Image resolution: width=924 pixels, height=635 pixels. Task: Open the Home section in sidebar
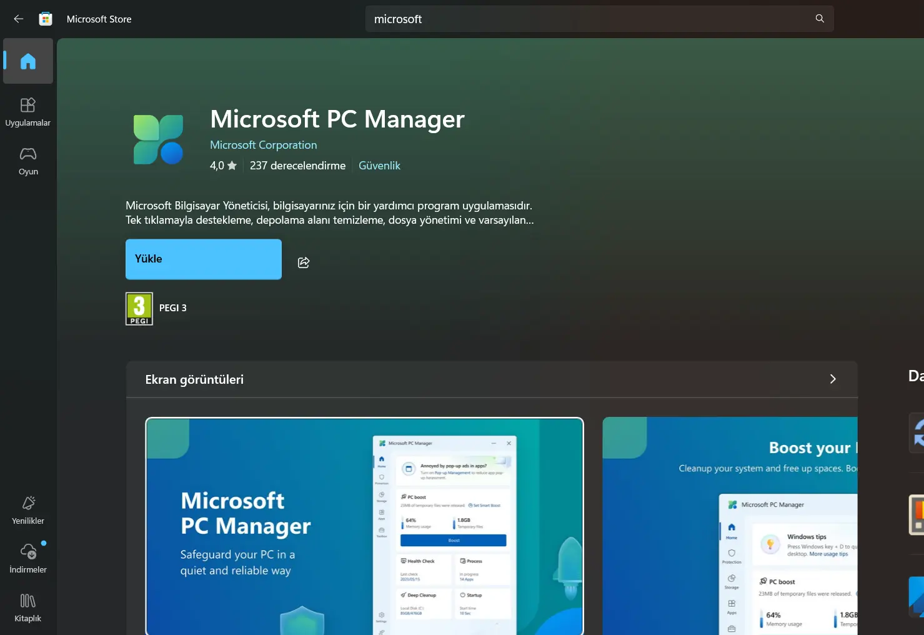(28, 61)
